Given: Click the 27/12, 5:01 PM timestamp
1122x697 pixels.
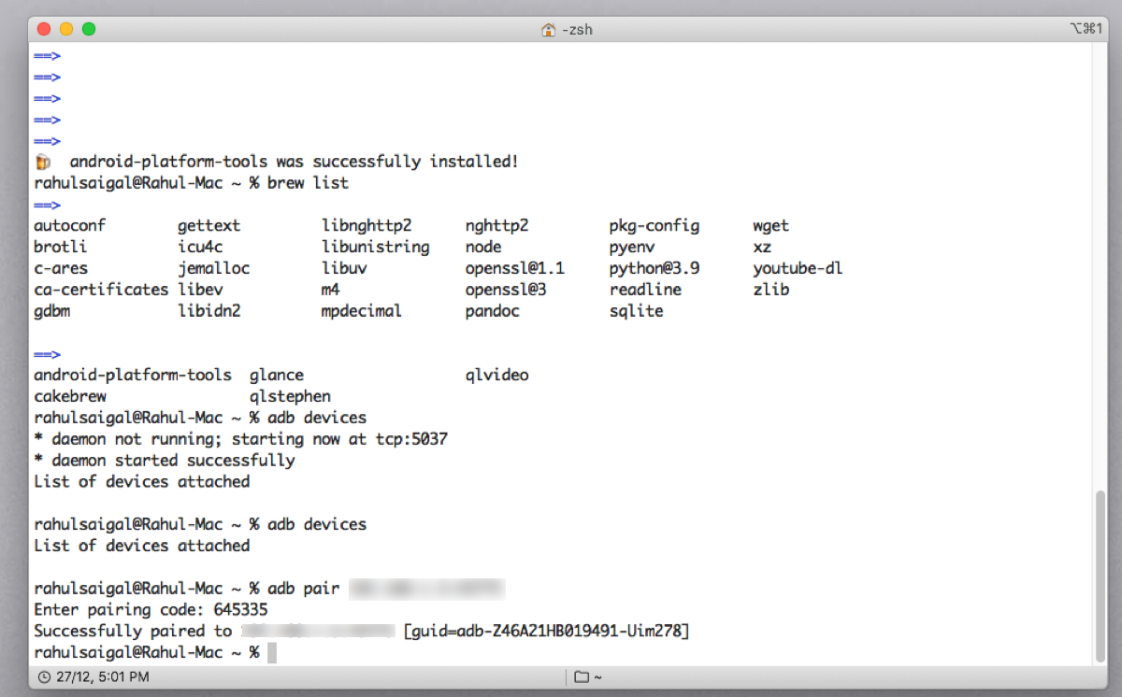Looking at the screenshot, I should (102, 676).
